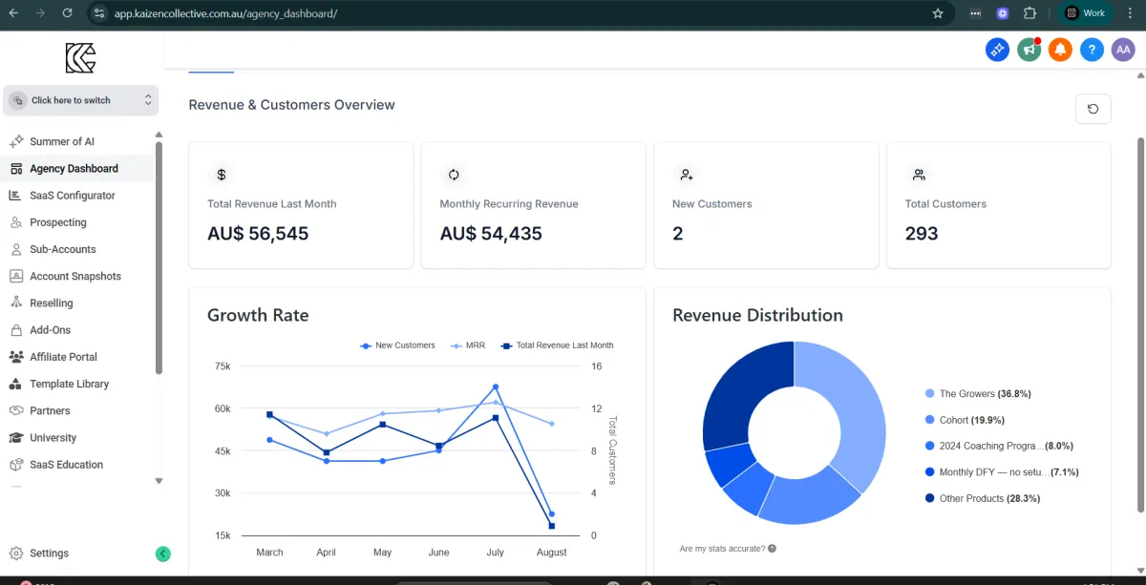Click the megaphone announcements icon
Screen dimensions: 1146x585
pyautogui.click(x=1029, y=50)
